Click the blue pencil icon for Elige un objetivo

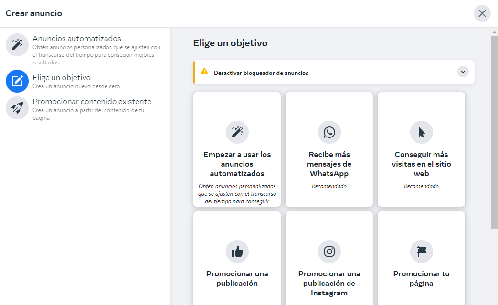[17, 81]
